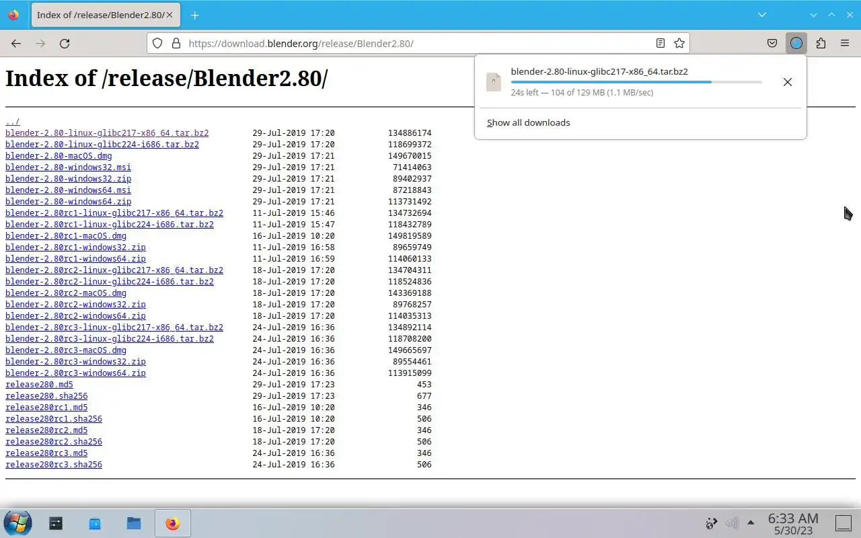This screenshot has width=861, height=538.
Task: Toggle the downloads panel button
Action: tap(796, 43)
